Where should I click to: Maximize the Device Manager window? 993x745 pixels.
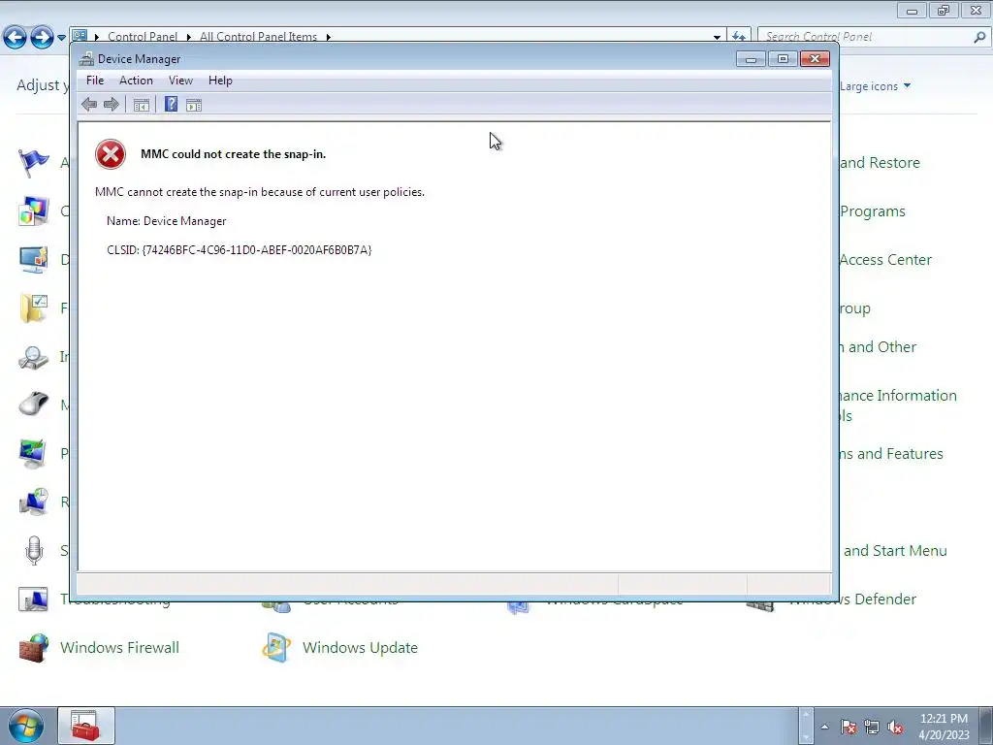[x=783, y=59]
